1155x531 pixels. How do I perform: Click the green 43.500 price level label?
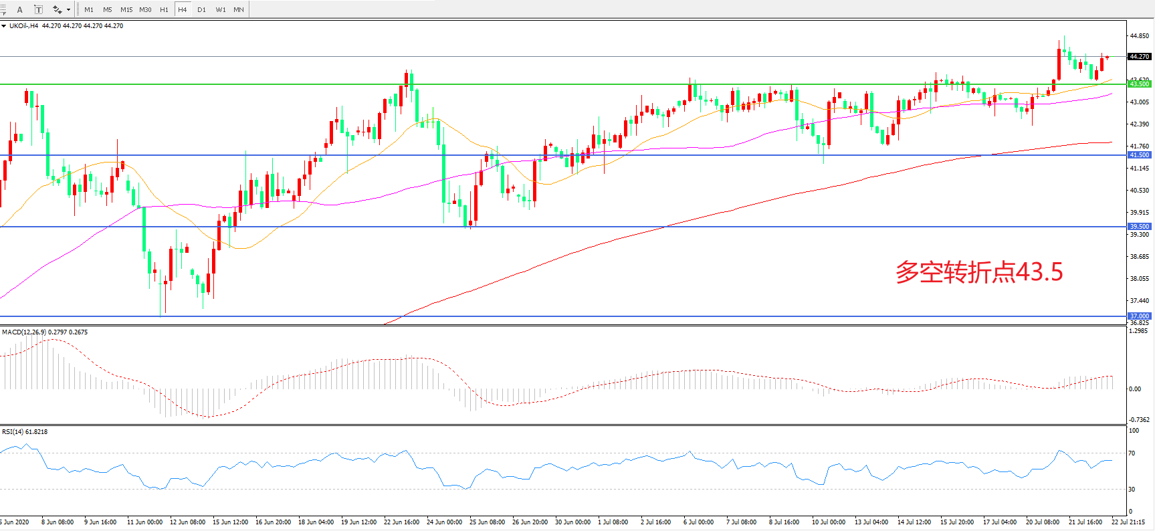point(1139,84)
